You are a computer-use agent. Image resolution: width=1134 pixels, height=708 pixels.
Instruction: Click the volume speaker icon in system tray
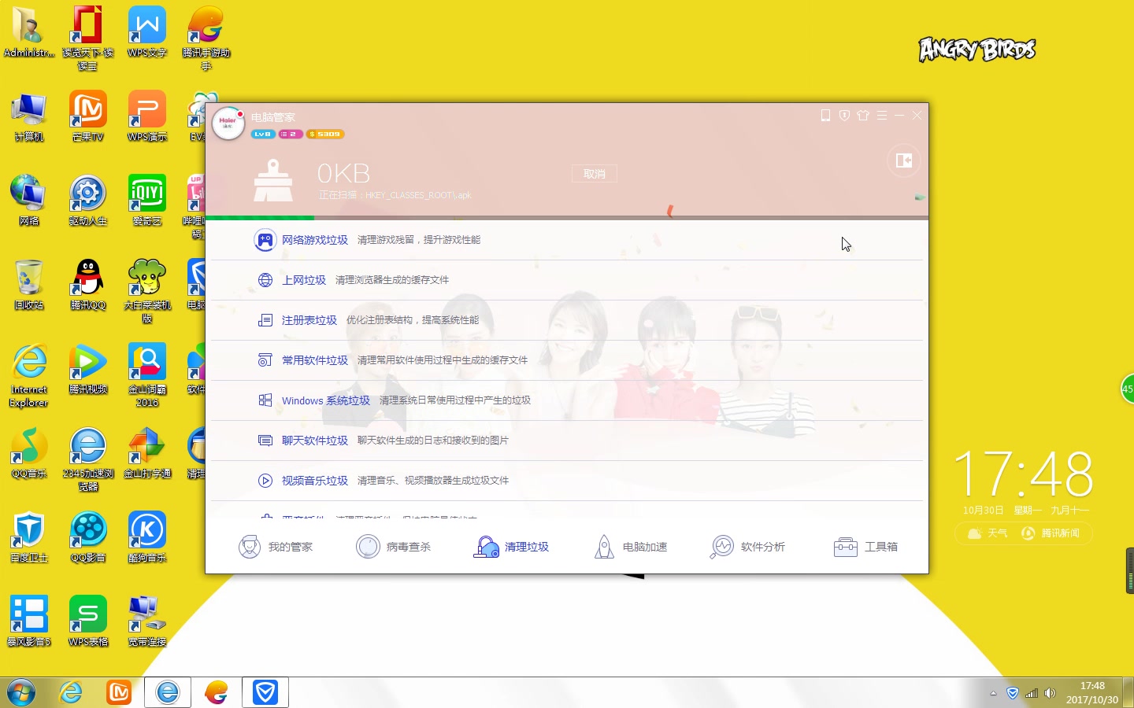click(1050, 693)
